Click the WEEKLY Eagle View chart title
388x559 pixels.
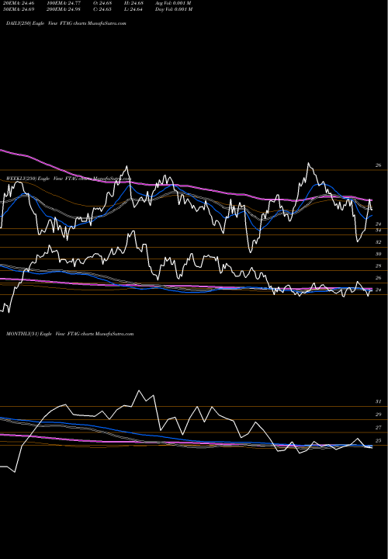(x=69, y=179)
